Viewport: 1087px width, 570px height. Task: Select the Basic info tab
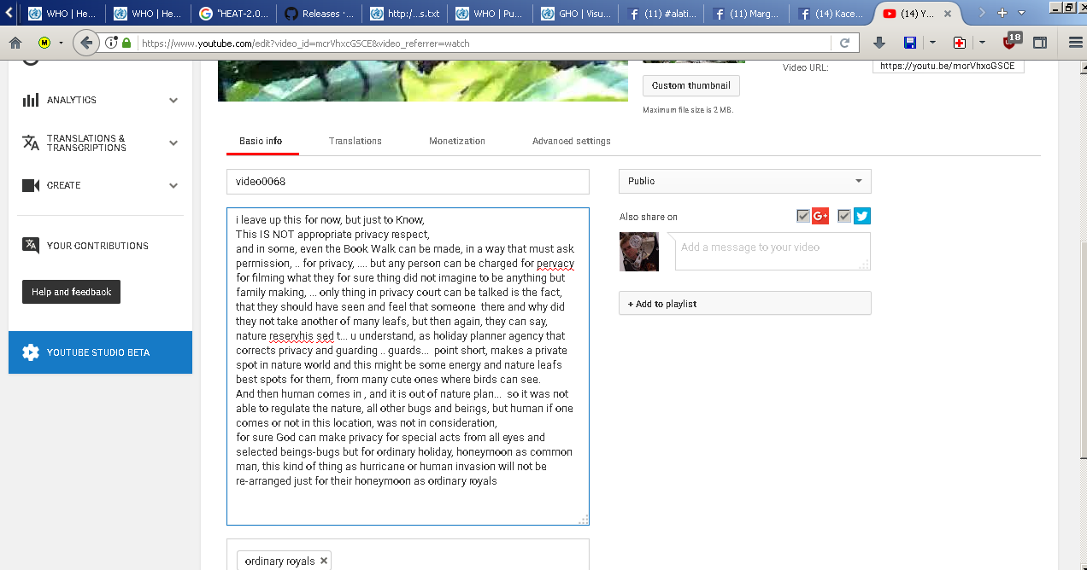(261, 141)
